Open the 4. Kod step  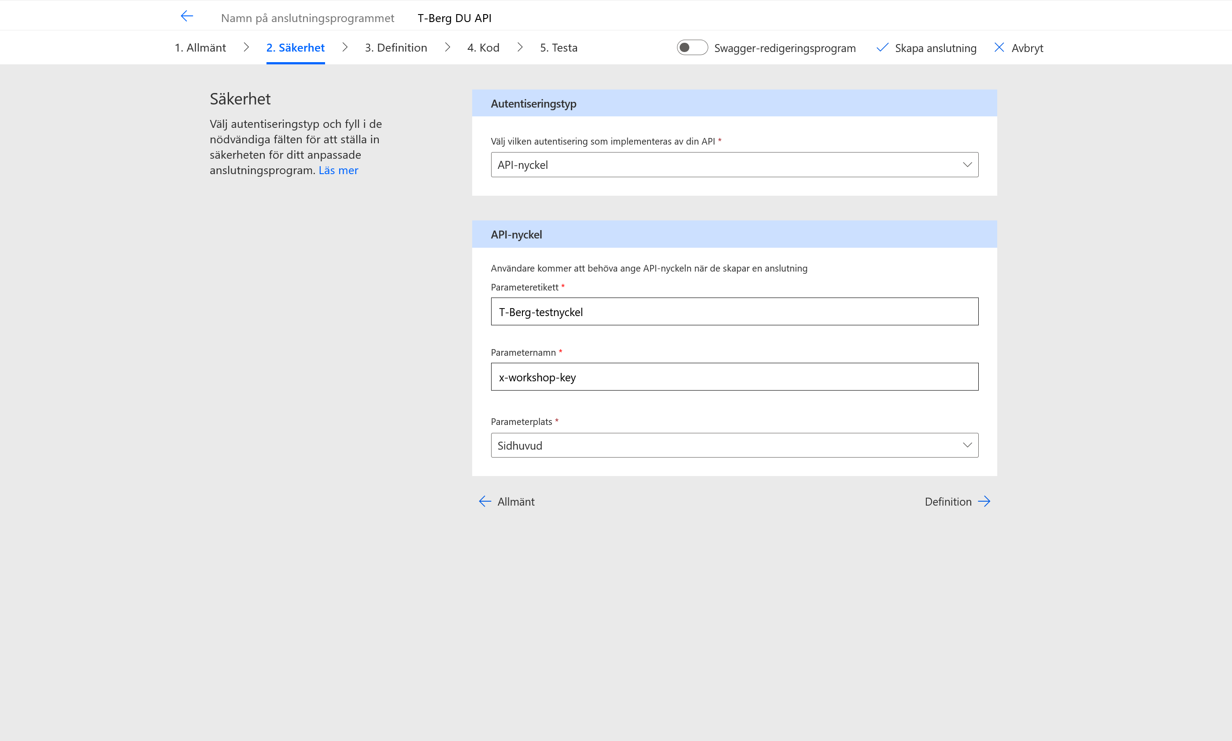[x=483, y=48]
